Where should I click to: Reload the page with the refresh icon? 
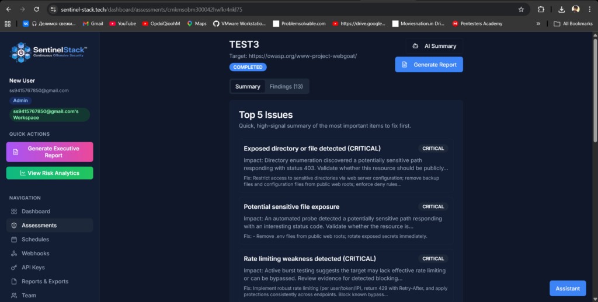36,9
